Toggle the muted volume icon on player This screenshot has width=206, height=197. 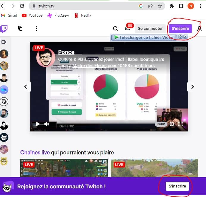pyautogui.click(x=46, y=124)
